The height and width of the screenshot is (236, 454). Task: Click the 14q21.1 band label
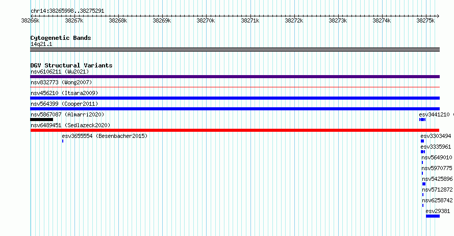pos(41,44)
